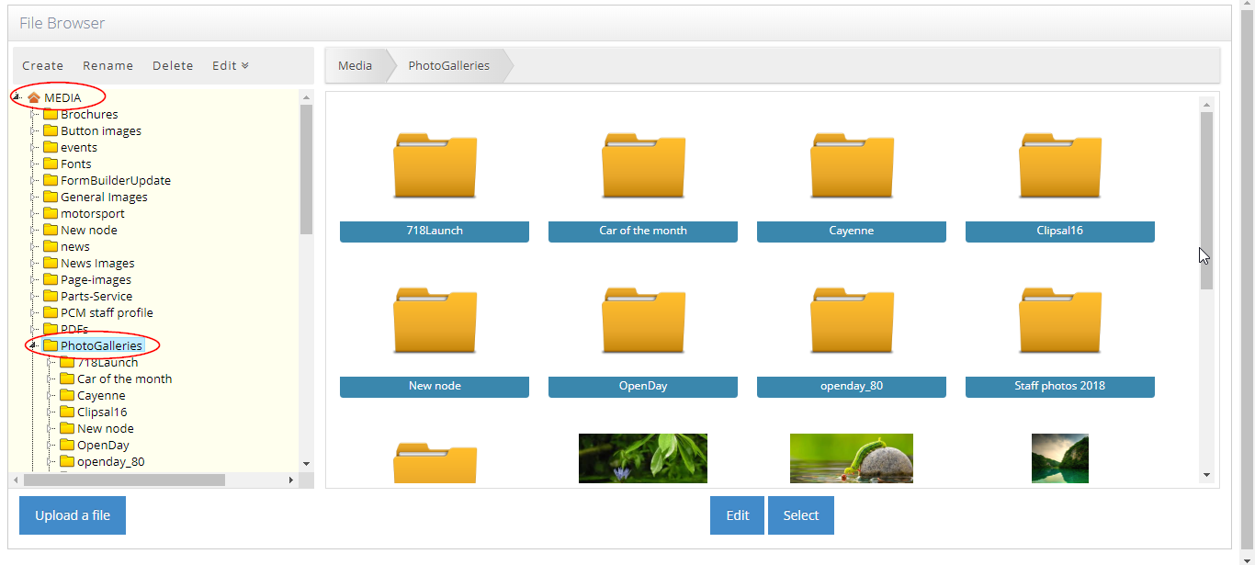Click the Select button
This screenshot has height=565, width=1255.
pos(800,514)
